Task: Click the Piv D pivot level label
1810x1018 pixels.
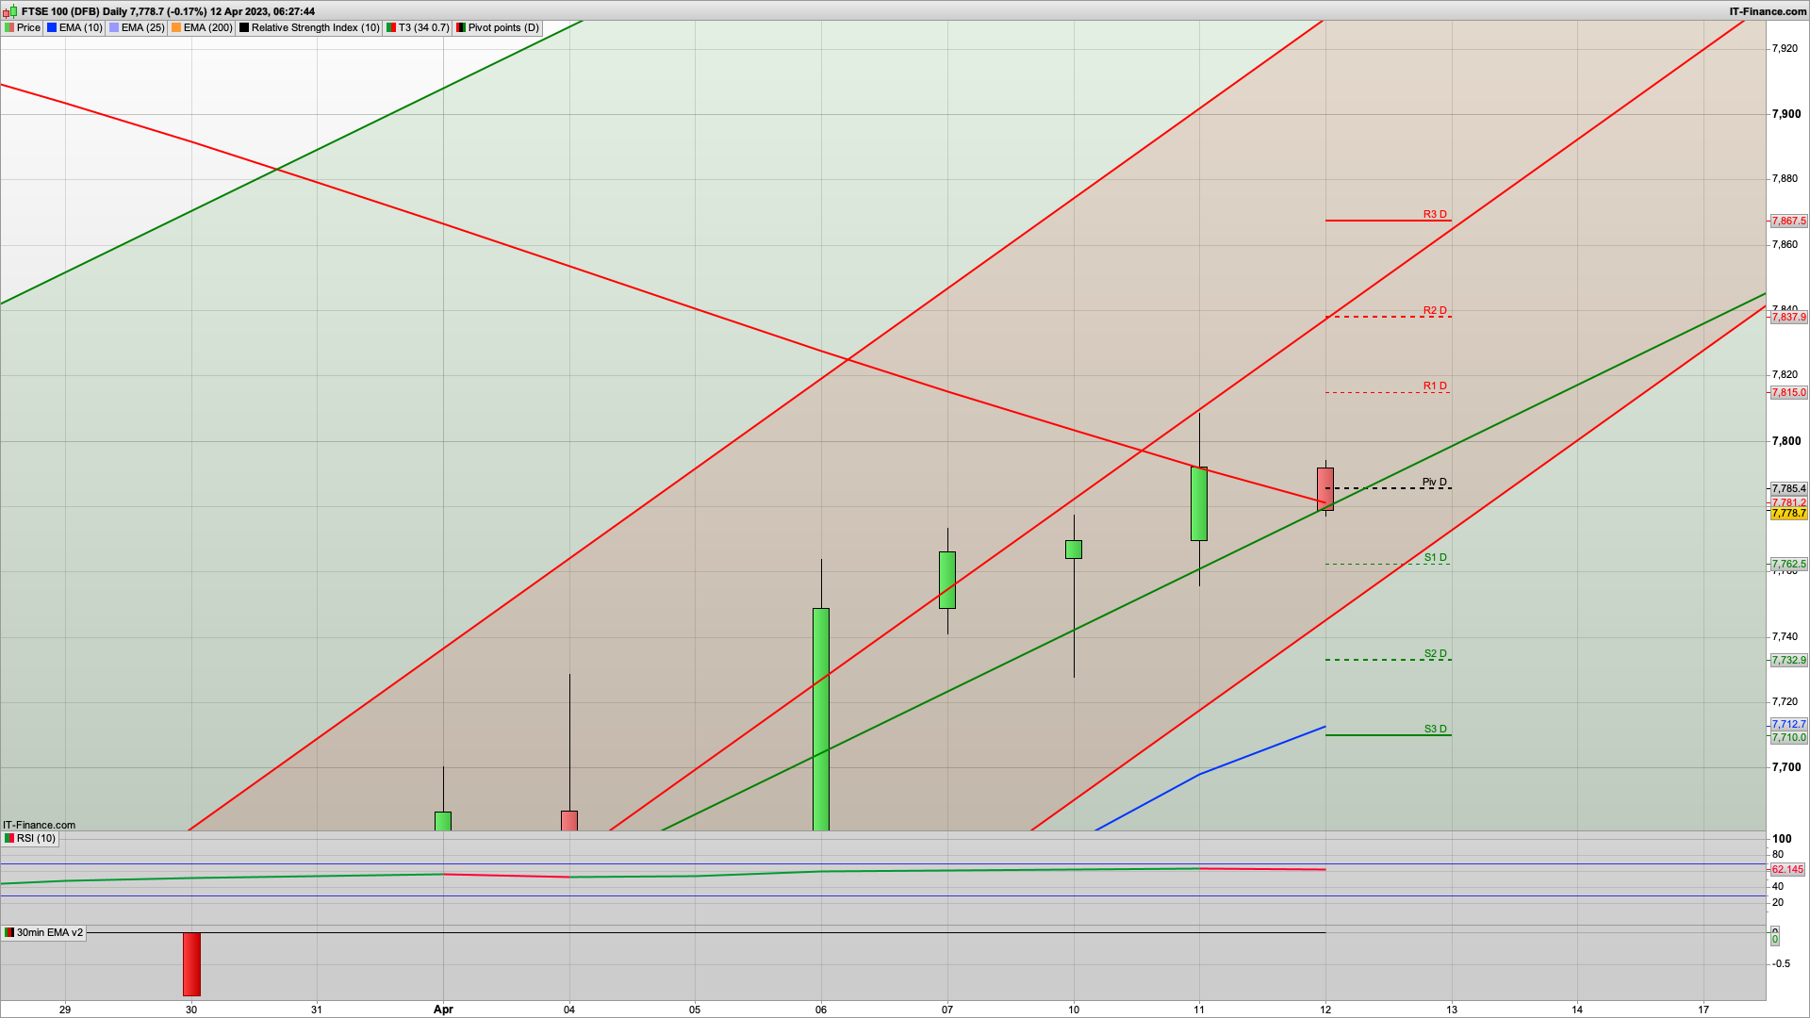Action: (x=1434, y=482)
